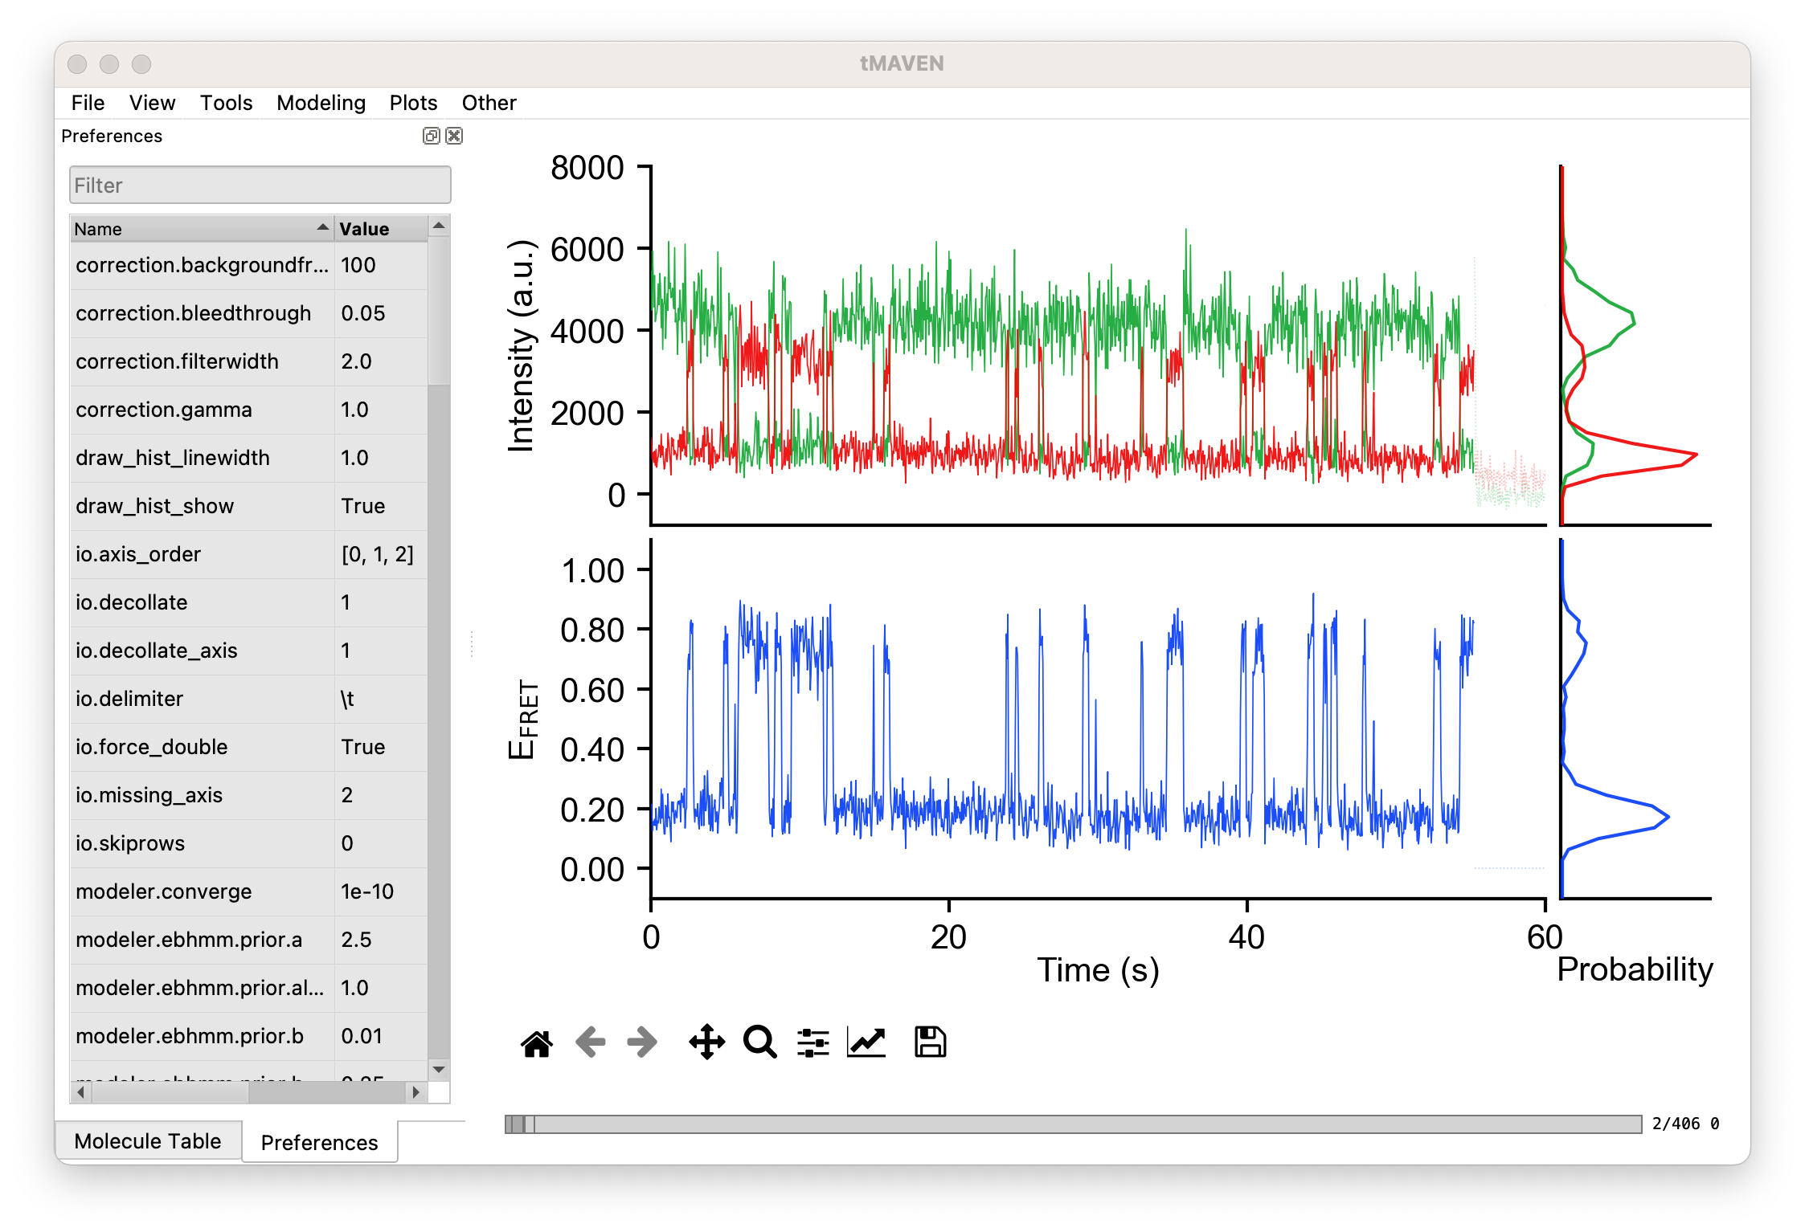Save the current figure

(x=930, y=1042)
